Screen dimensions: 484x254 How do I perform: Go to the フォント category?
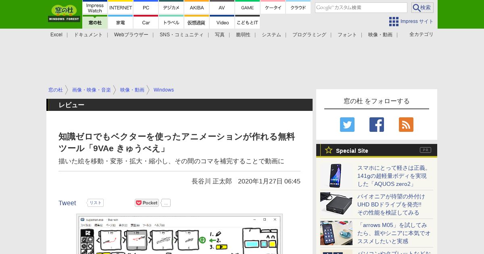click(347, 35)
